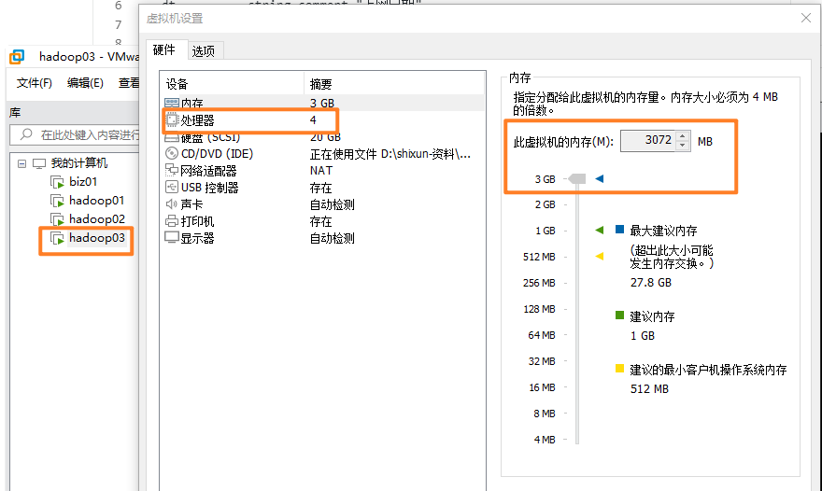Screen dimensions: 822x491
Task: Switch to the Hardware tab
Action: pos(164,49)
